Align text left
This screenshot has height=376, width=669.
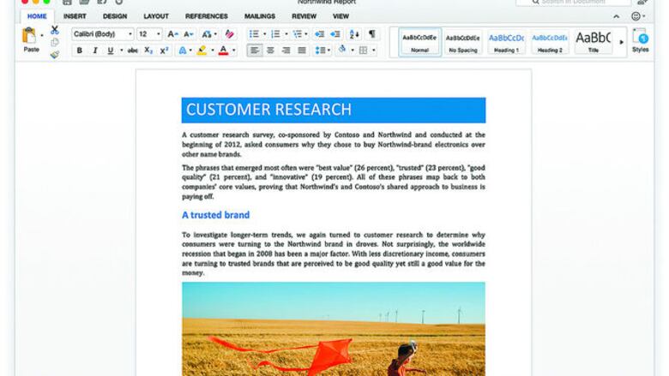(x=255, y=51)
